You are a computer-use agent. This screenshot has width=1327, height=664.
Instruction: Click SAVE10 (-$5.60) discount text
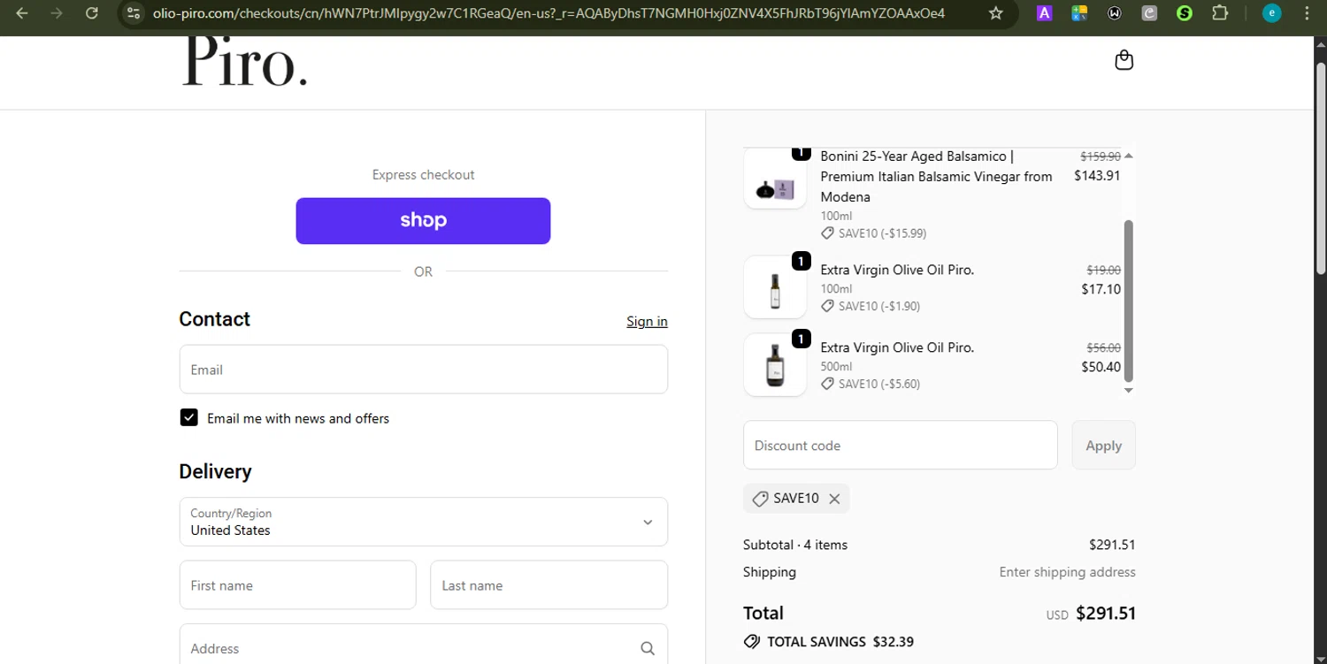click(878, 384)
